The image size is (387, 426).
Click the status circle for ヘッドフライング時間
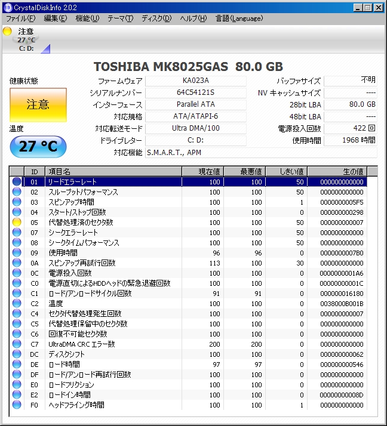pyautogui.click(x=17, y=405)
